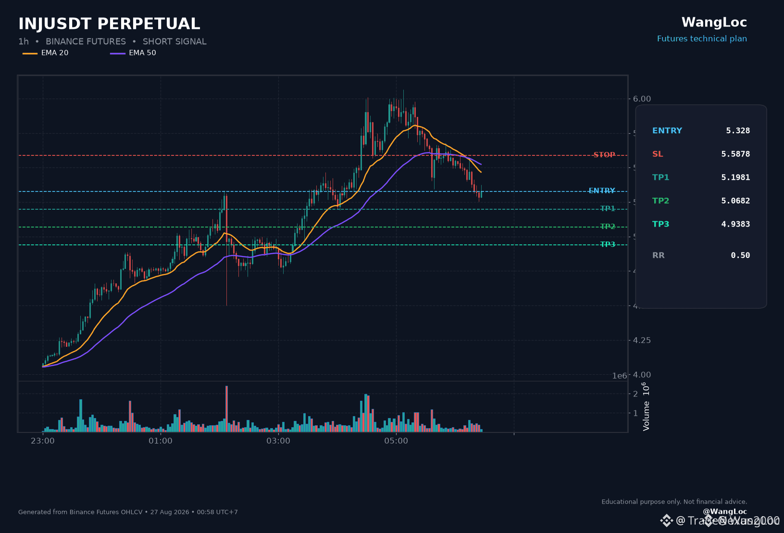Viewport: 784px width, 533px height.
Task: Click the TP3 value 4.9383
Action: 735,224
